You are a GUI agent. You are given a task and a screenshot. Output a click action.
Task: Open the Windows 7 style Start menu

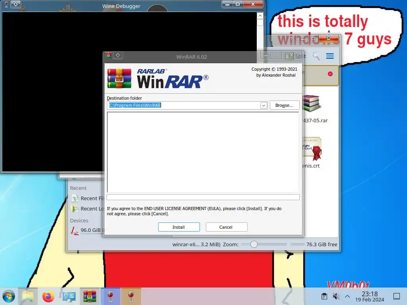click(x=9, y=296)
